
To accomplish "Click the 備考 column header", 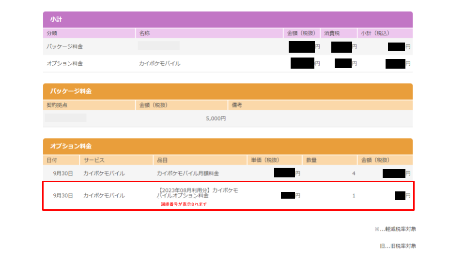I will 320,105.
